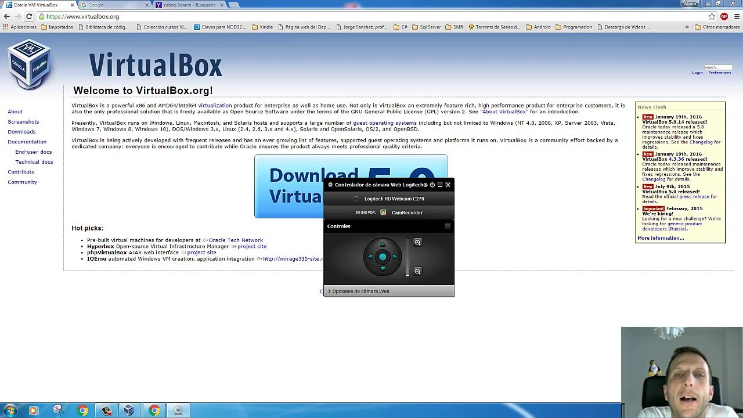
Task: Pan webcam left with the left arrow
Action: tap(370, 257)
